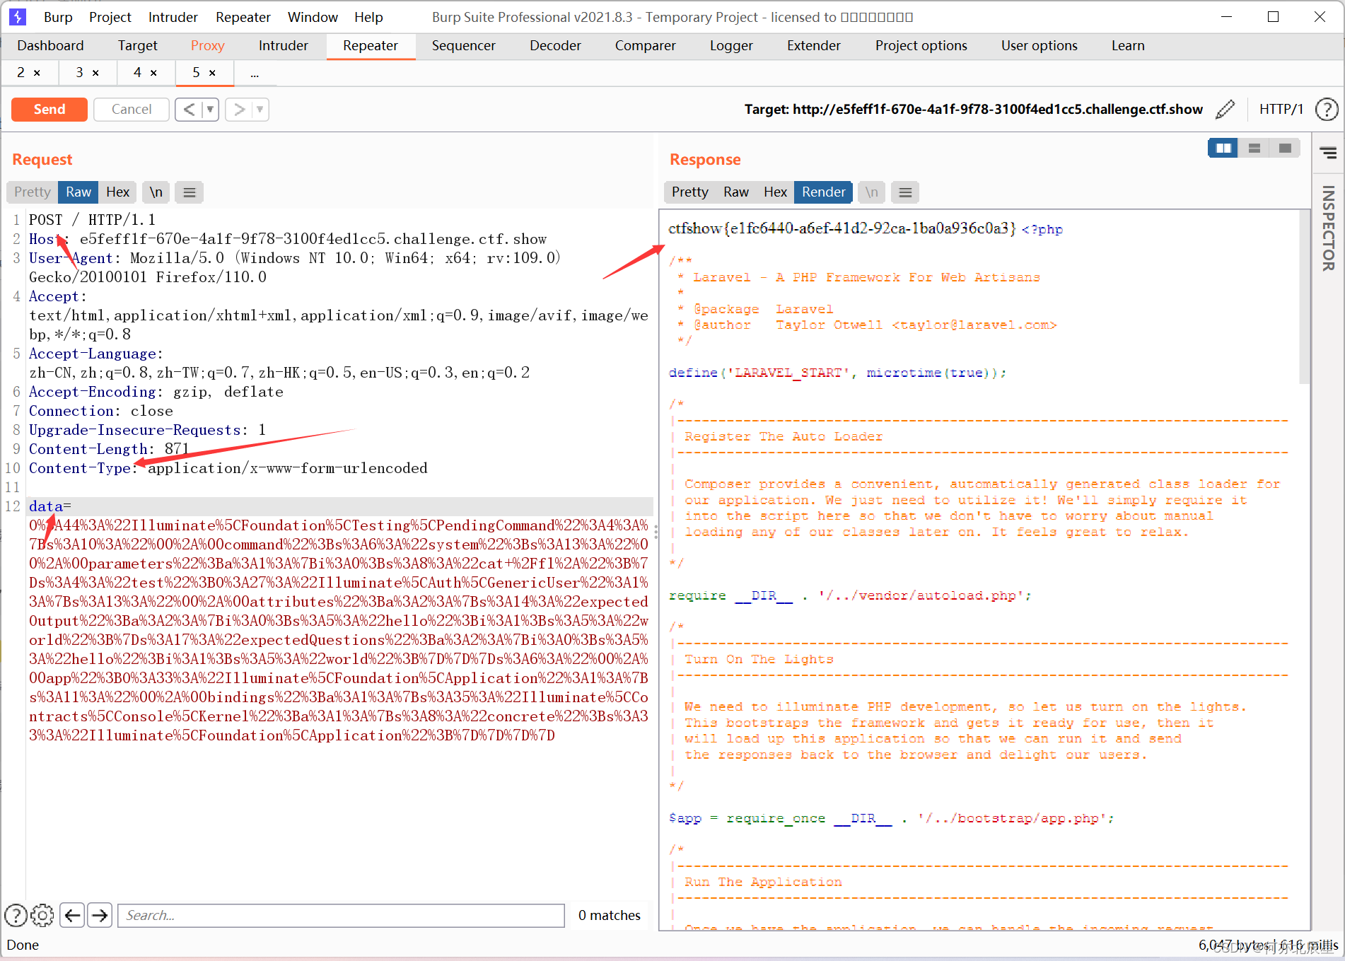
Task: Open request message options hamburger menu
Action: pos(190,192)
